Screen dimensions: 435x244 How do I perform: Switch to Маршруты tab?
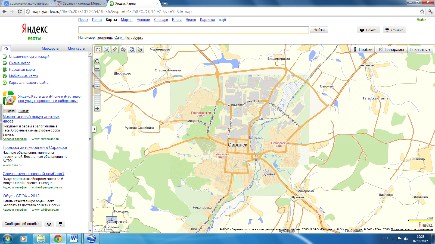click(x=51, y=49)
